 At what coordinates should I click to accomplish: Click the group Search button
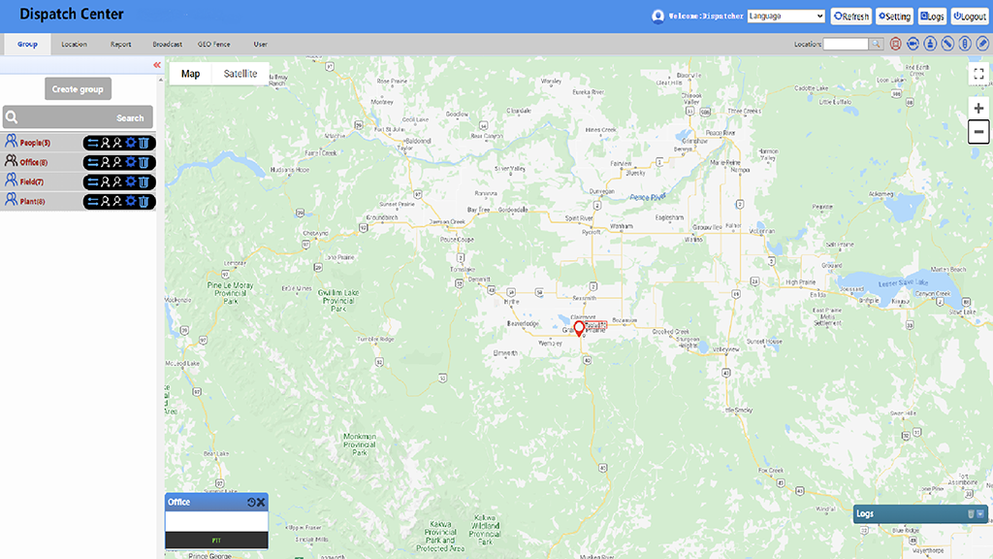point(130,117)
